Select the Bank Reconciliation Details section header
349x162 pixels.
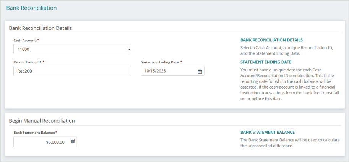tap(40, 28)
